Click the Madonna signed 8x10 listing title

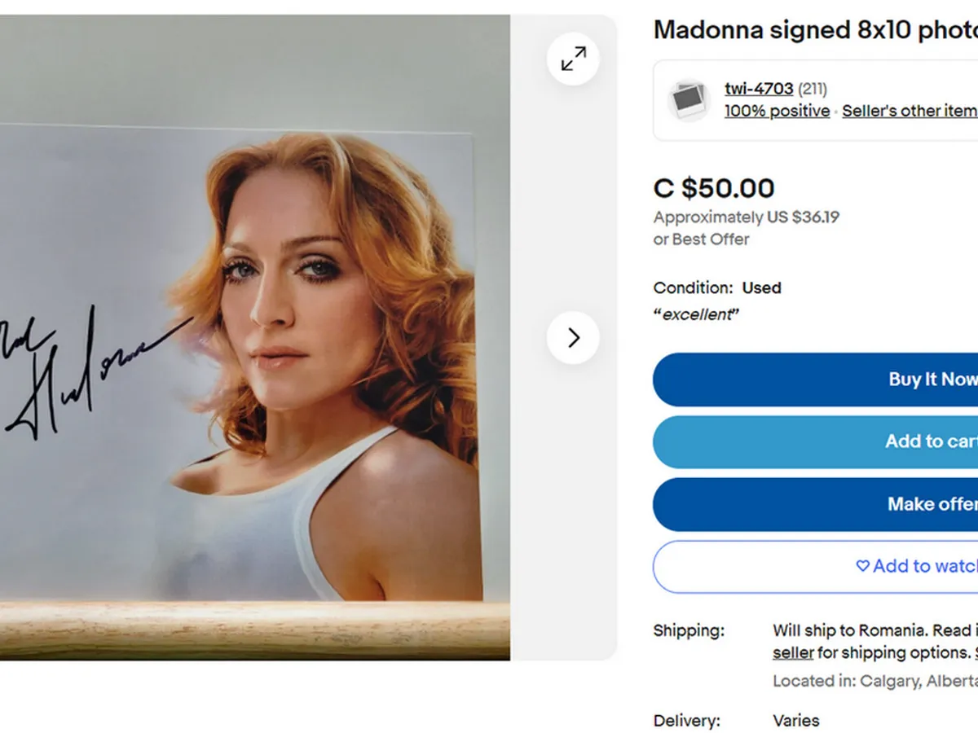[x=815, y=30]
